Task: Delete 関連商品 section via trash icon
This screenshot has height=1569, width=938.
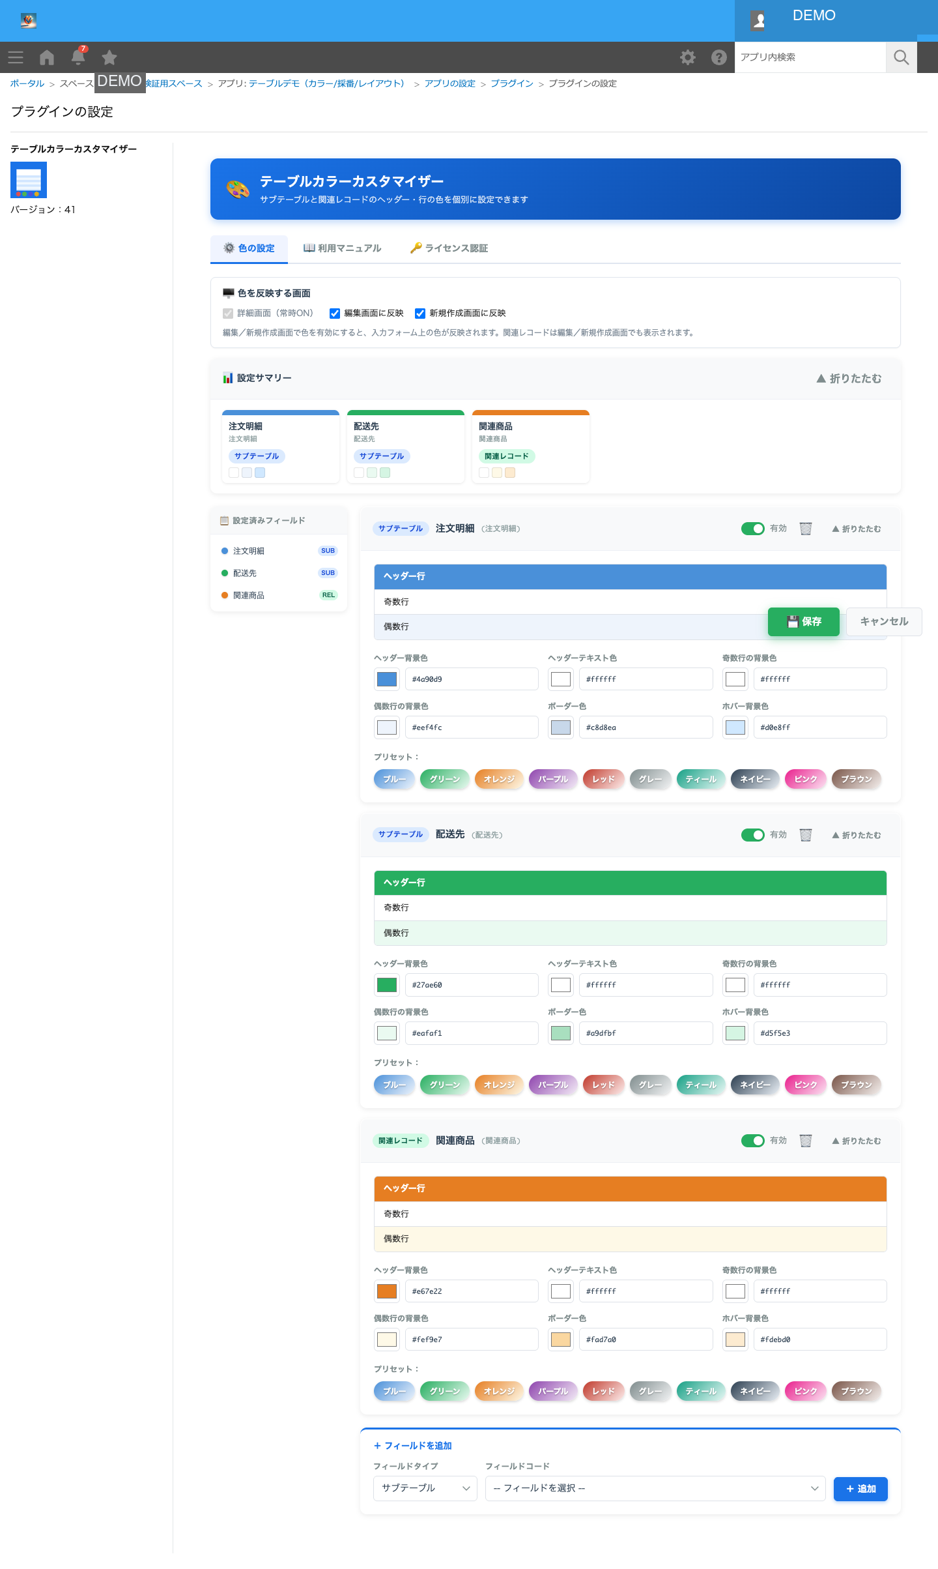Action: pyautogui.click(x=806, y=1141)
